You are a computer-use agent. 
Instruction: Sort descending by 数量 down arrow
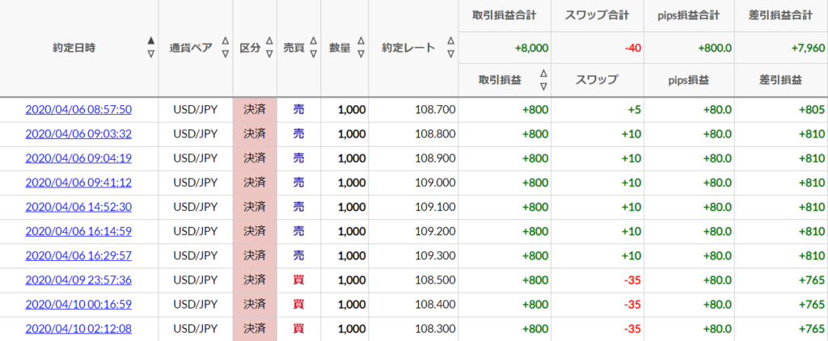[361, 54]
